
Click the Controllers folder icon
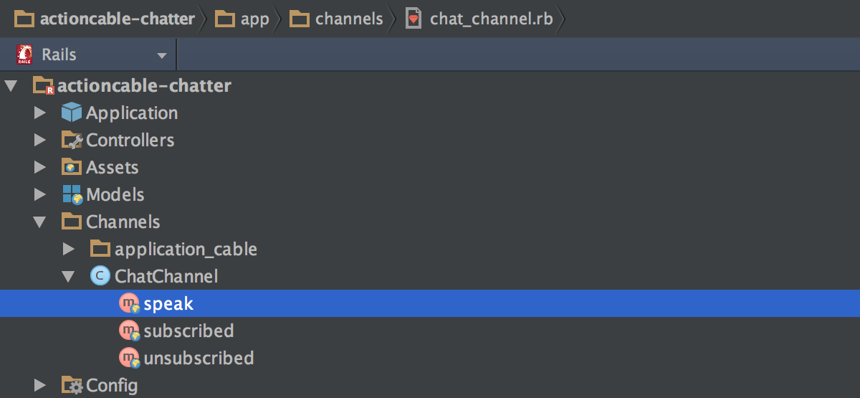pos(72,140)
